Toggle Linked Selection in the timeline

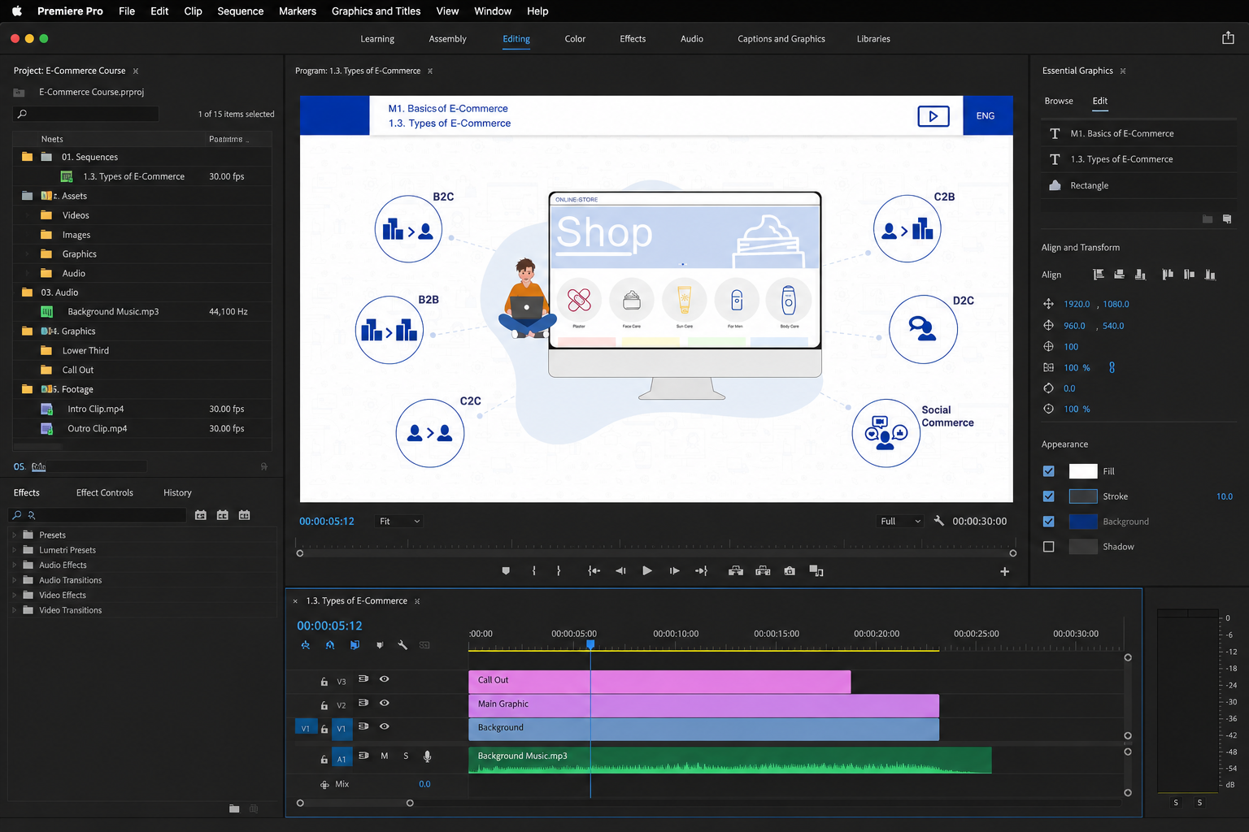pyautogui.click(x=355, y=645)
